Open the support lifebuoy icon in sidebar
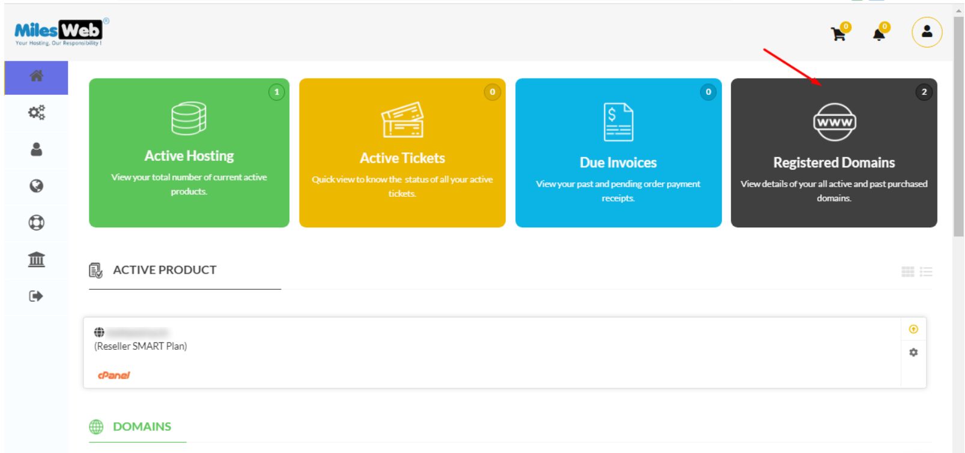The image size is (965, 453). point(36,223)
